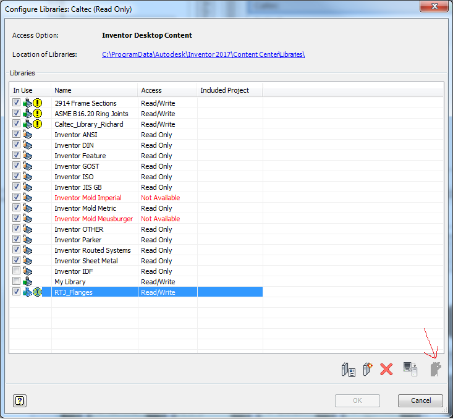Image resolution: width=453 pixels, height=419 pixels.
Task: Click library icon in Inventor Mold Imperial row
Action: 27,198
